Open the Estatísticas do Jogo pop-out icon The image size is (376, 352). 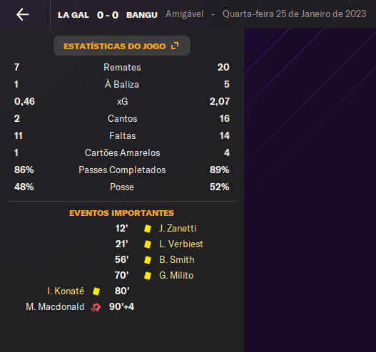coord(175,46)
